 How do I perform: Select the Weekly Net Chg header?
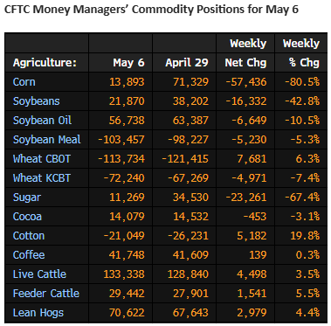(246, 53)
